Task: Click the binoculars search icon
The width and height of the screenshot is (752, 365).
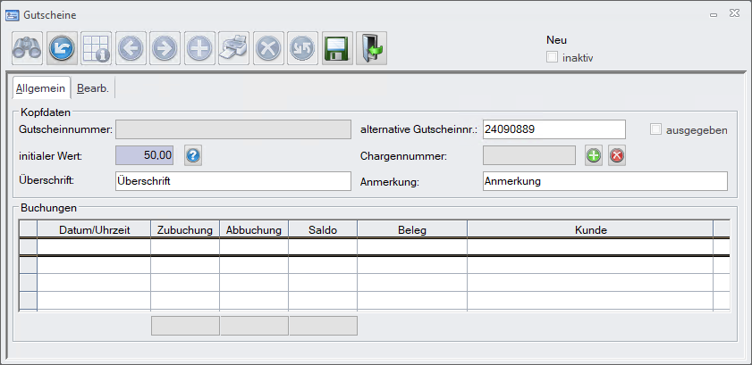Action: click(x=27, y=48)
